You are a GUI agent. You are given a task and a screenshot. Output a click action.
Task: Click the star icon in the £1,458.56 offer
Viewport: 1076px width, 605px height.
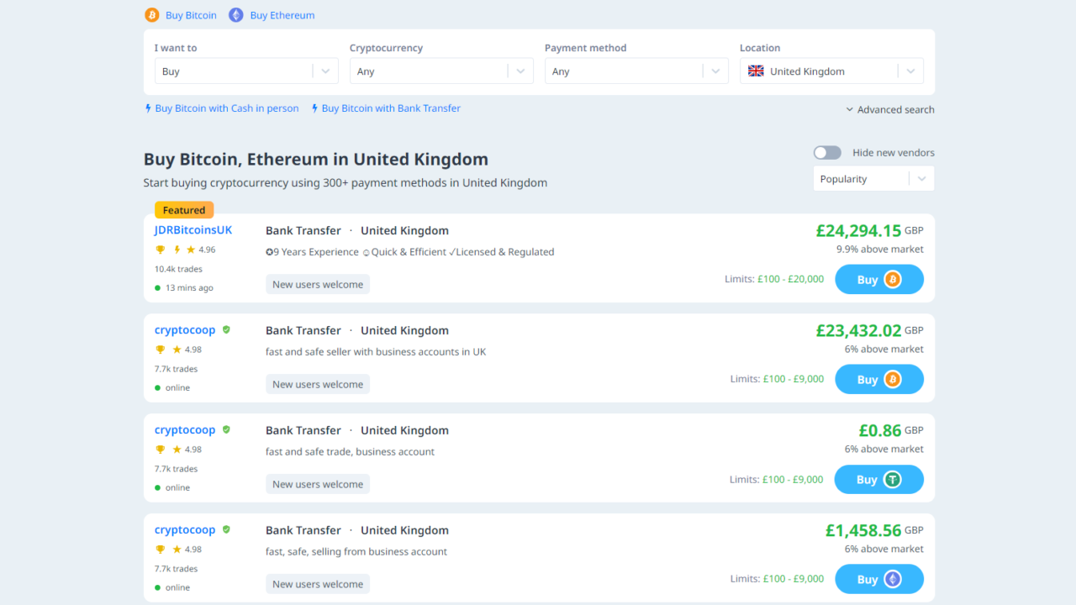(x=177, y=550)
